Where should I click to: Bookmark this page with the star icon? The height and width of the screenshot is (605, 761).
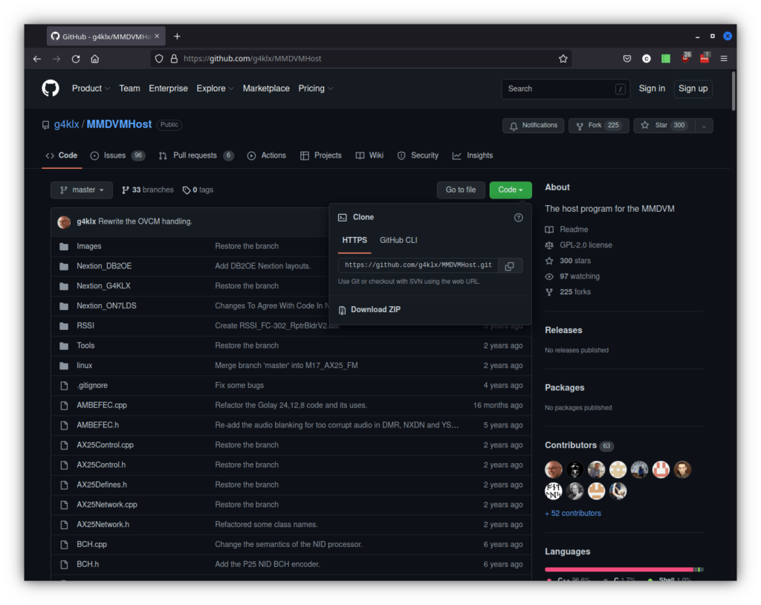pyautogui.click(x=563, y=59)
